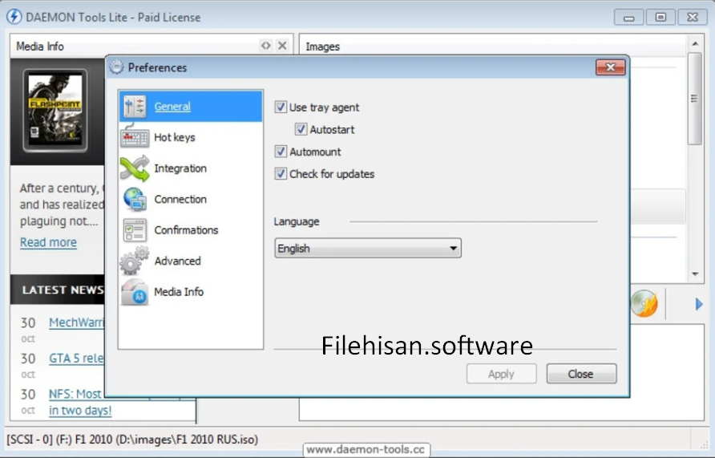Click the SCSI-0 F1 2010 status text

[x=132, y=440]
